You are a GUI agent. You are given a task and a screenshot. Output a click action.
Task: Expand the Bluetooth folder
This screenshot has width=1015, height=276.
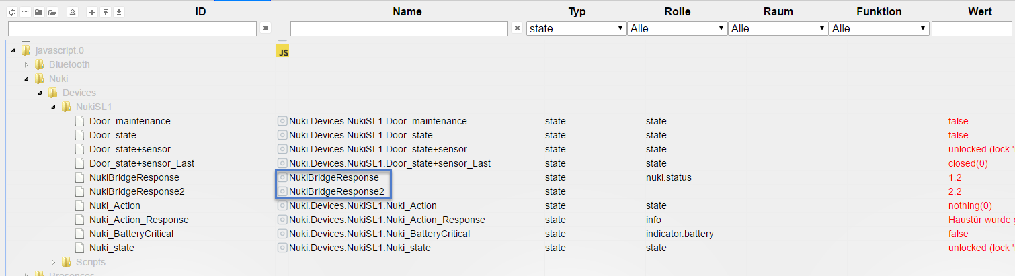coord(27,65)
